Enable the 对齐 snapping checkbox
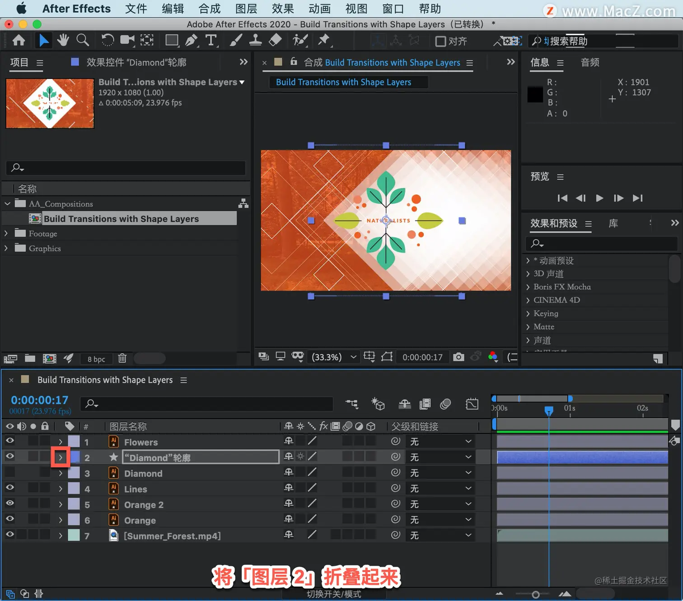Image resolution: width=683 pixels, height=601 pixels. tap(440, 42)
